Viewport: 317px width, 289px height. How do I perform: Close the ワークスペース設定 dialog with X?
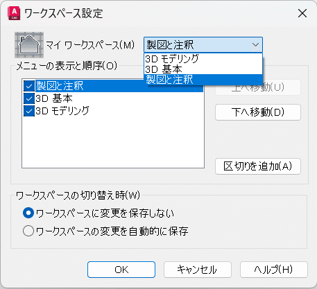click(302, 13)
